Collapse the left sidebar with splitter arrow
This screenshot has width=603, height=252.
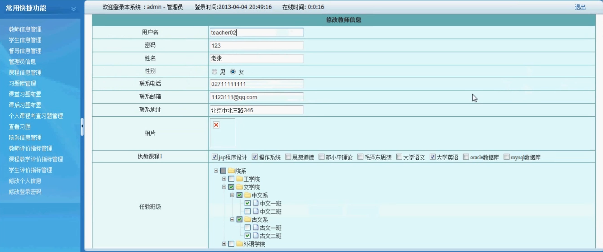coord(82,127)
